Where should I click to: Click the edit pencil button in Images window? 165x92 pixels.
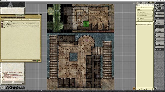pyautogui.click(x=39, y=61)
